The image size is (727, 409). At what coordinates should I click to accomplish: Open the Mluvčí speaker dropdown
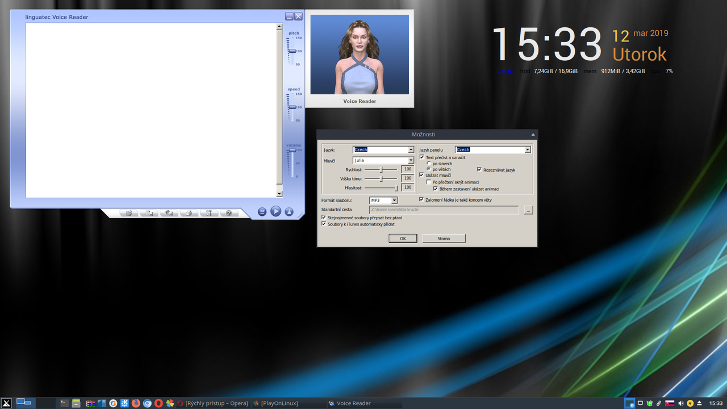point(383,161)
